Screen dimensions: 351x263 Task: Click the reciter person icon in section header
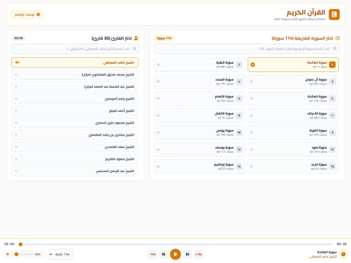coord(136,38)
